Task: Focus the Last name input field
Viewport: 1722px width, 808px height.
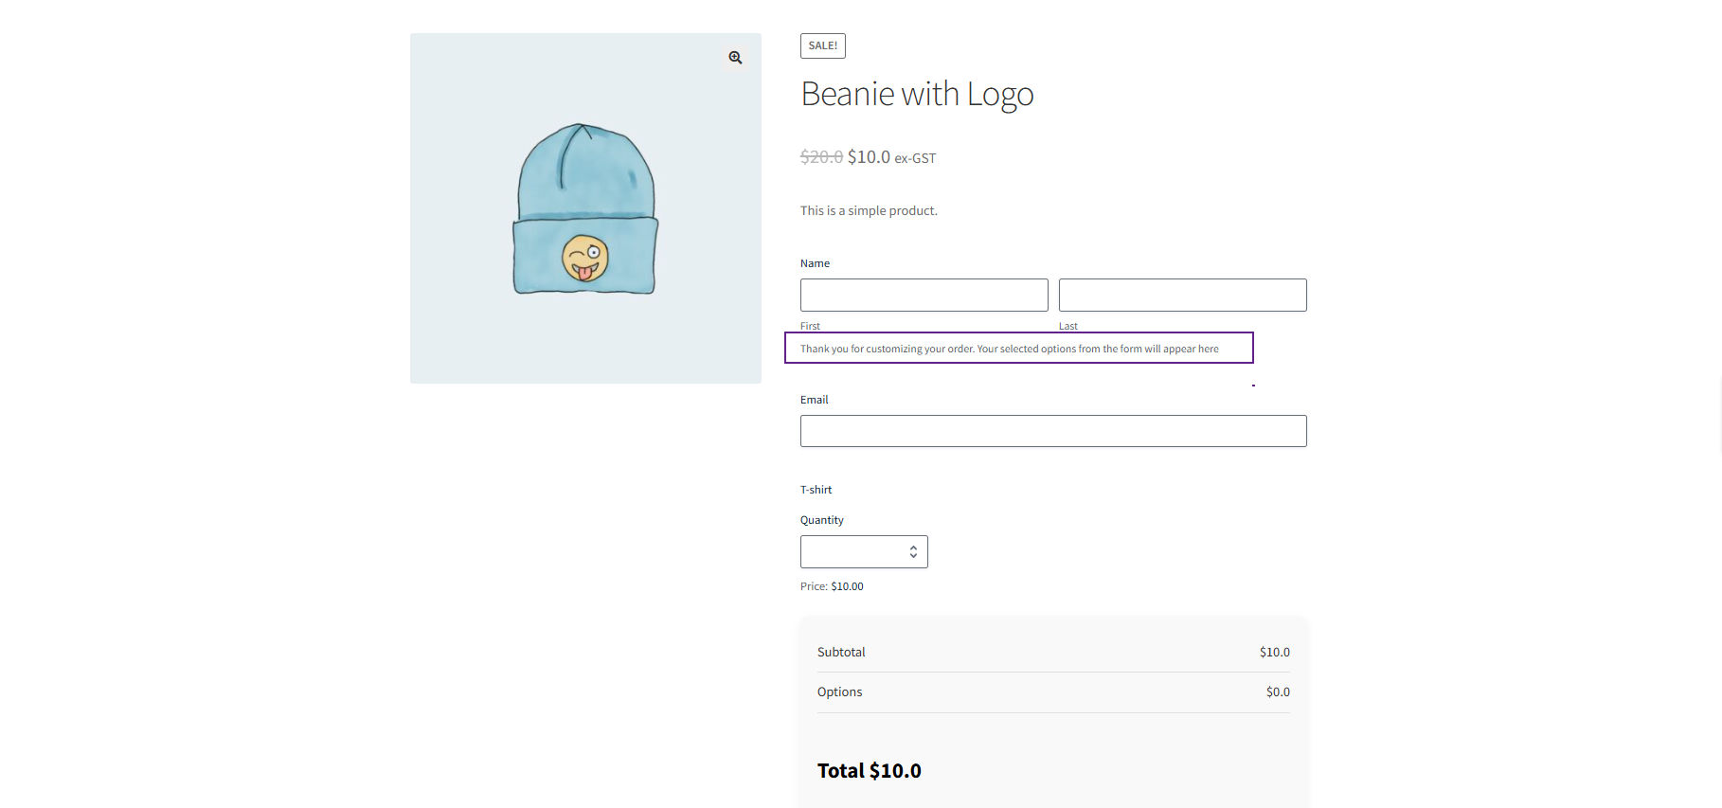Action: (1182, 295)
